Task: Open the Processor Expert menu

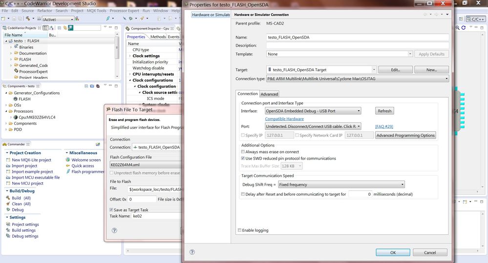Action: [124, 11]
